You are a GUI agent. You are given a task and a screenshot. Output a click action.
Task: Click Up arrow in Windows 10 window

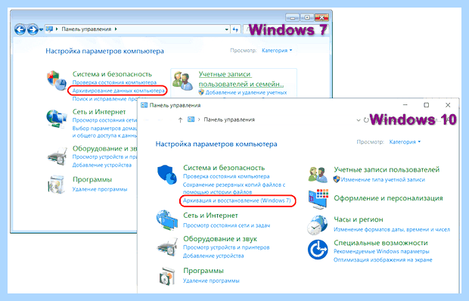pyautogui.click(x=180, y=119)
